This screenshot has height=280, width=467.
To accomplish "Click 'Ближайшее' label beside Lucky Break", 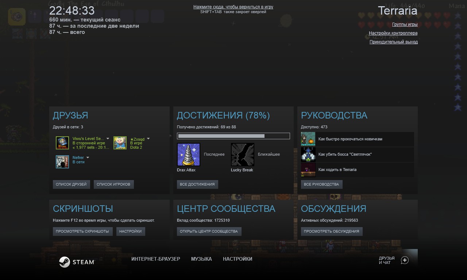I will [269, 154].
